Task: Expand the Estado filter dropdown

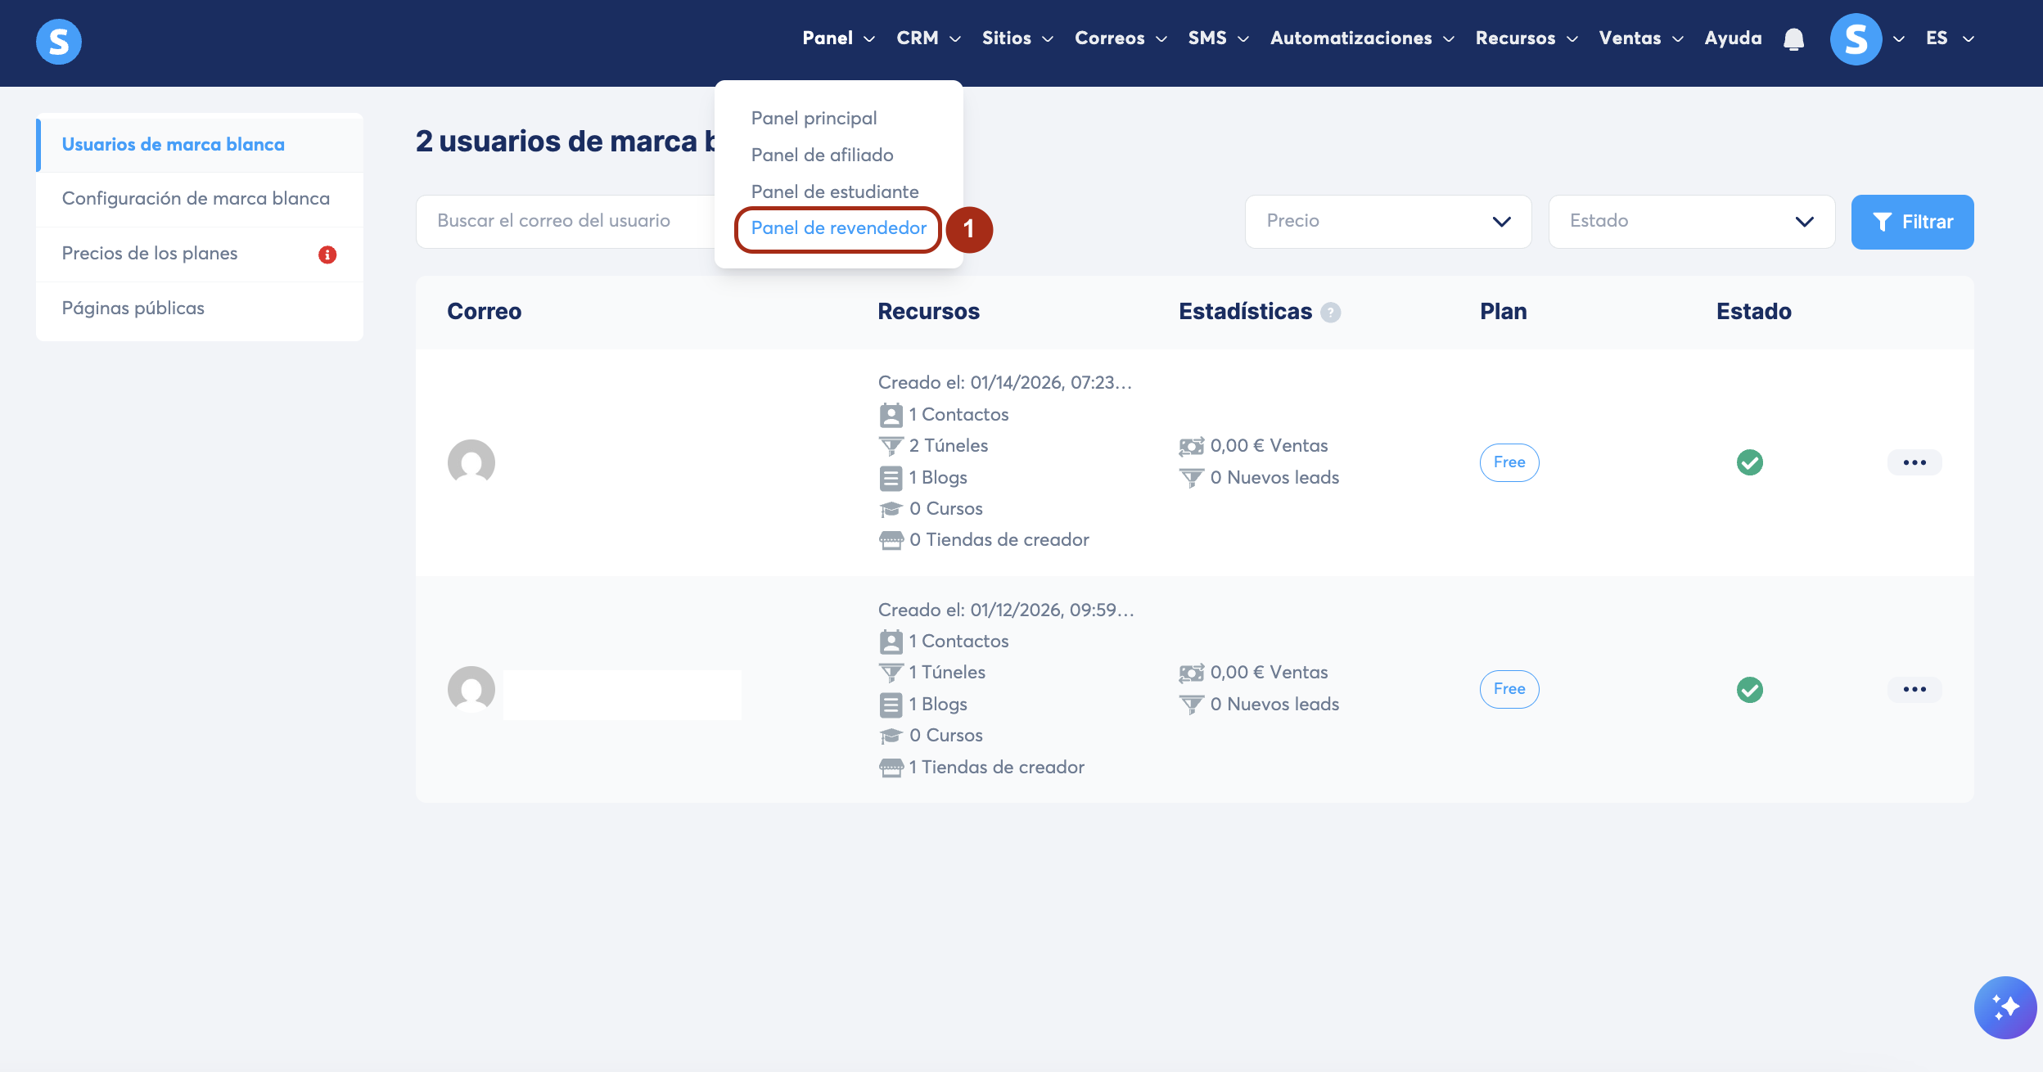Action: click(x=1691, y=222)
